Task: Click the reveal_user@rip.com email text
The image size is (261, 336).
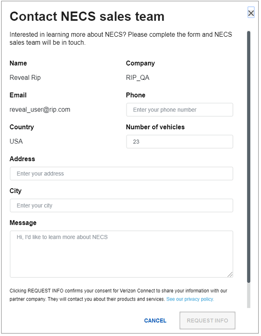Action: click(x=40, y=109)
